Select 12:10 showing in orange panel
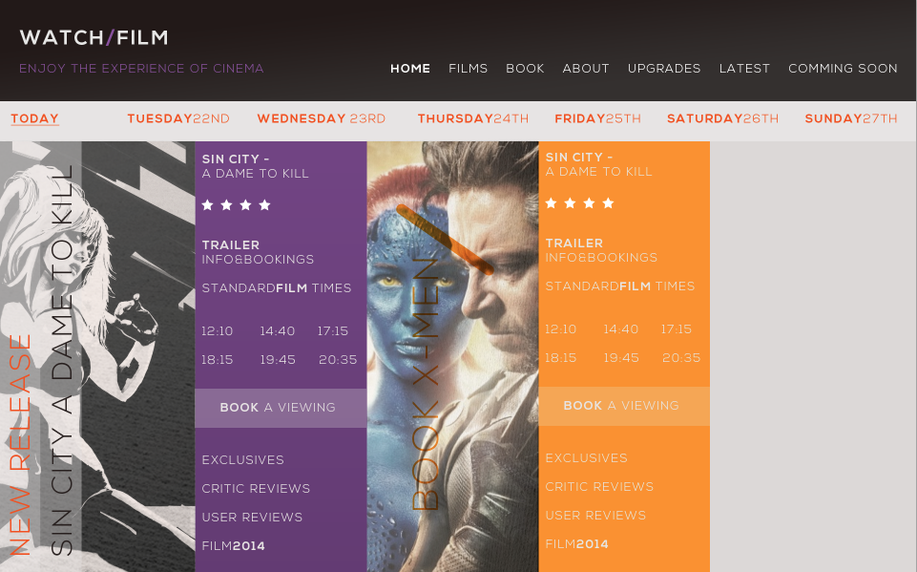Image resolution: width=917 pixels, height=572 pixels. 561,329
